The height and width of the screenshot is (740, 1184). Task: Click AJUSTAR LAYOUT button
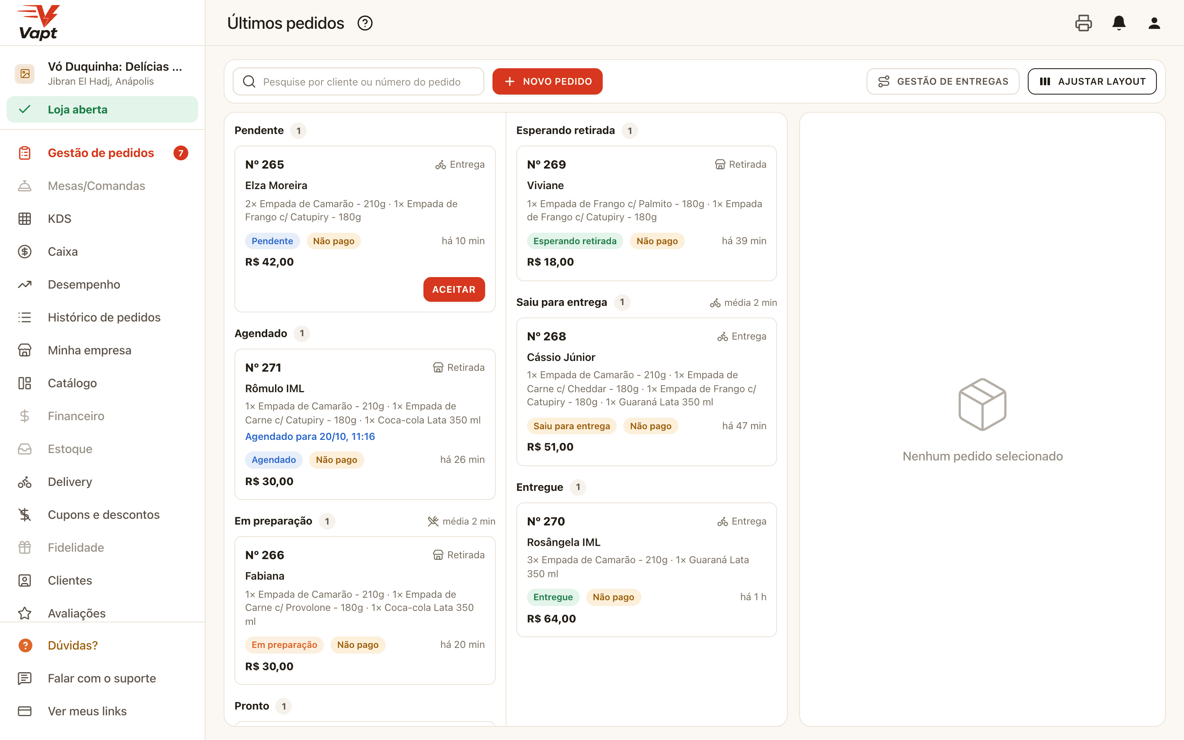coord(1092,81)
